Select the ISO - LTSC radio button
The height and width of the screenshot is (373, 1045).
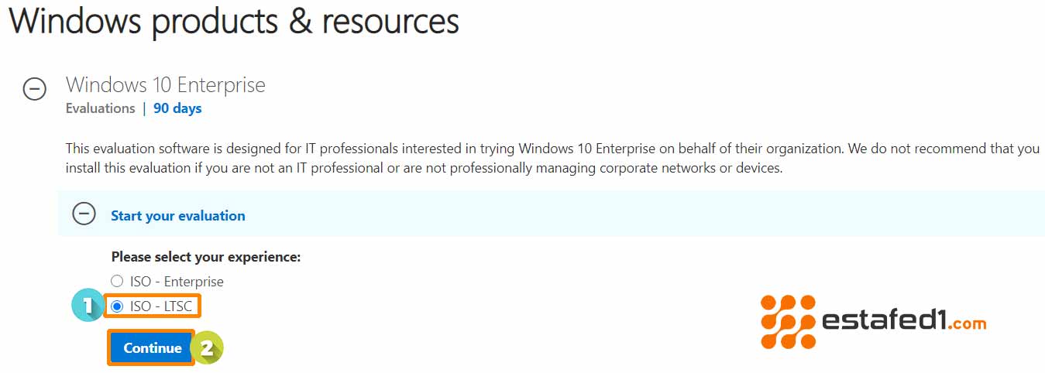pos(117,306)
